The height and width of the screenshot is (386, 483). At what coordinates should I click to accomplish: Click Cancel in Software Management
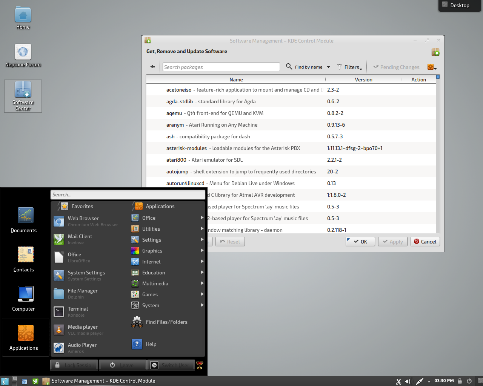point(425,242)
